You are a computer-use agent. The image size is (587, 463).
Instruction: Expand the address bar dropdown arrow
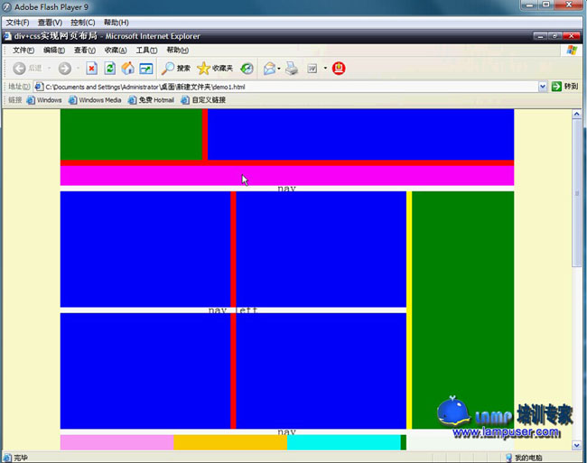[543, 87]
